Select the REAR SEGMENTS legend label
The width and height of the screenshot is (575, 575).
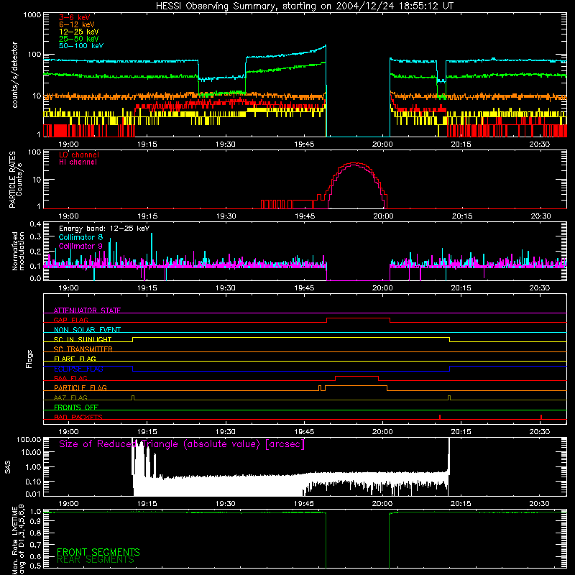pos(96,560)
